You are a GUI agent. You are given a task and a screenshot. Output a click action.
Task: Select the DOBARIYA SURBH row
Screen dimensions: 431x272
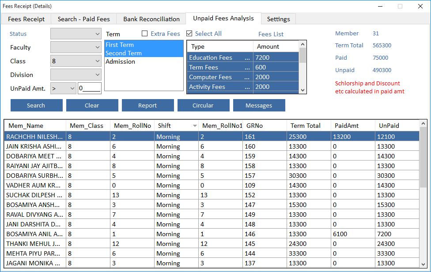tap(212, 176)
